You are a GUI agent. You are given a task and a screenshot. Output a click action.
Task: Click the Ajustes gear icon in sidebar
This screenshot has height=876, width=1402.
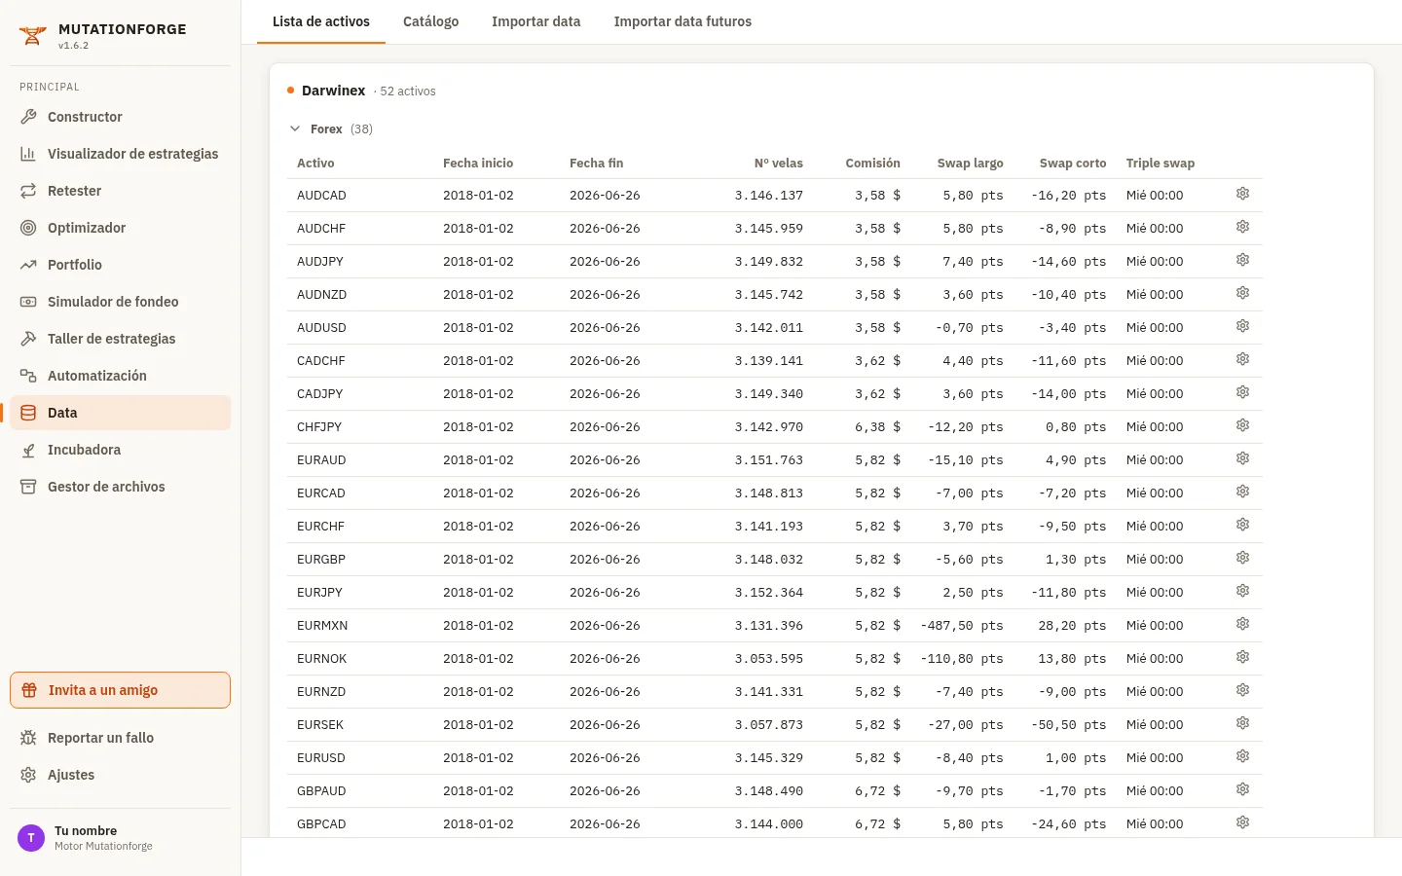click(28, 775)
